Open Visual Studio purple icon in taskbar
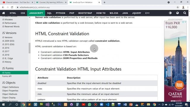 47,104
